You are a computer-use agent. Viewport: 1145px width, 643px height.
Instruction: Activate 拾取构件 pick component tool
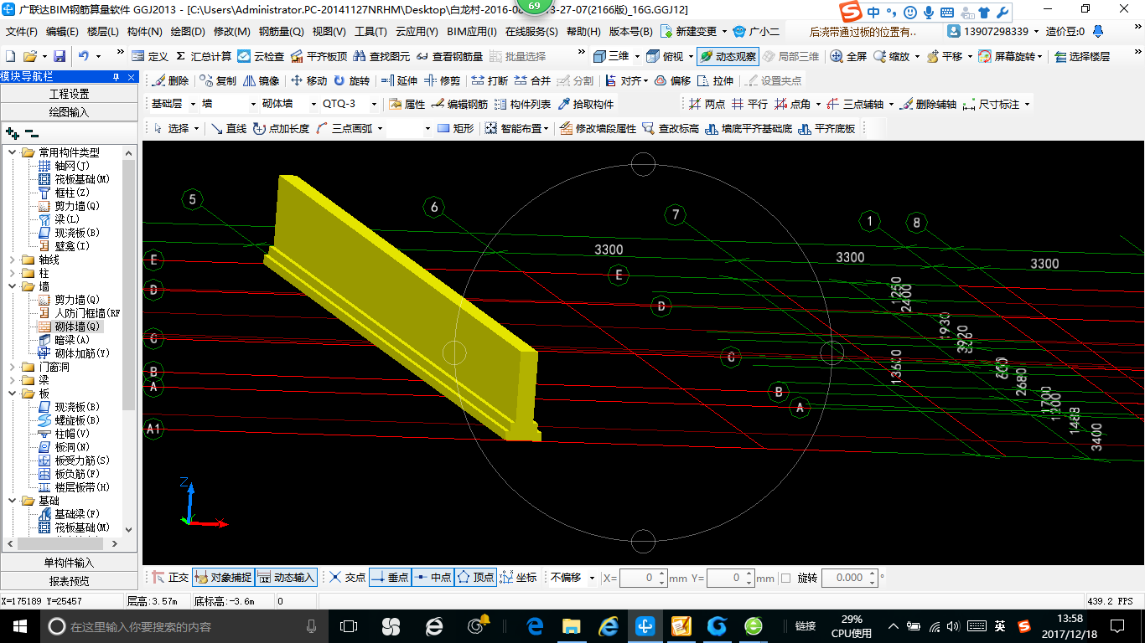click(586, 104)
